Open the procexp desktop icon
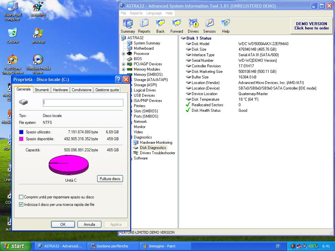 [x=38, y=34]
